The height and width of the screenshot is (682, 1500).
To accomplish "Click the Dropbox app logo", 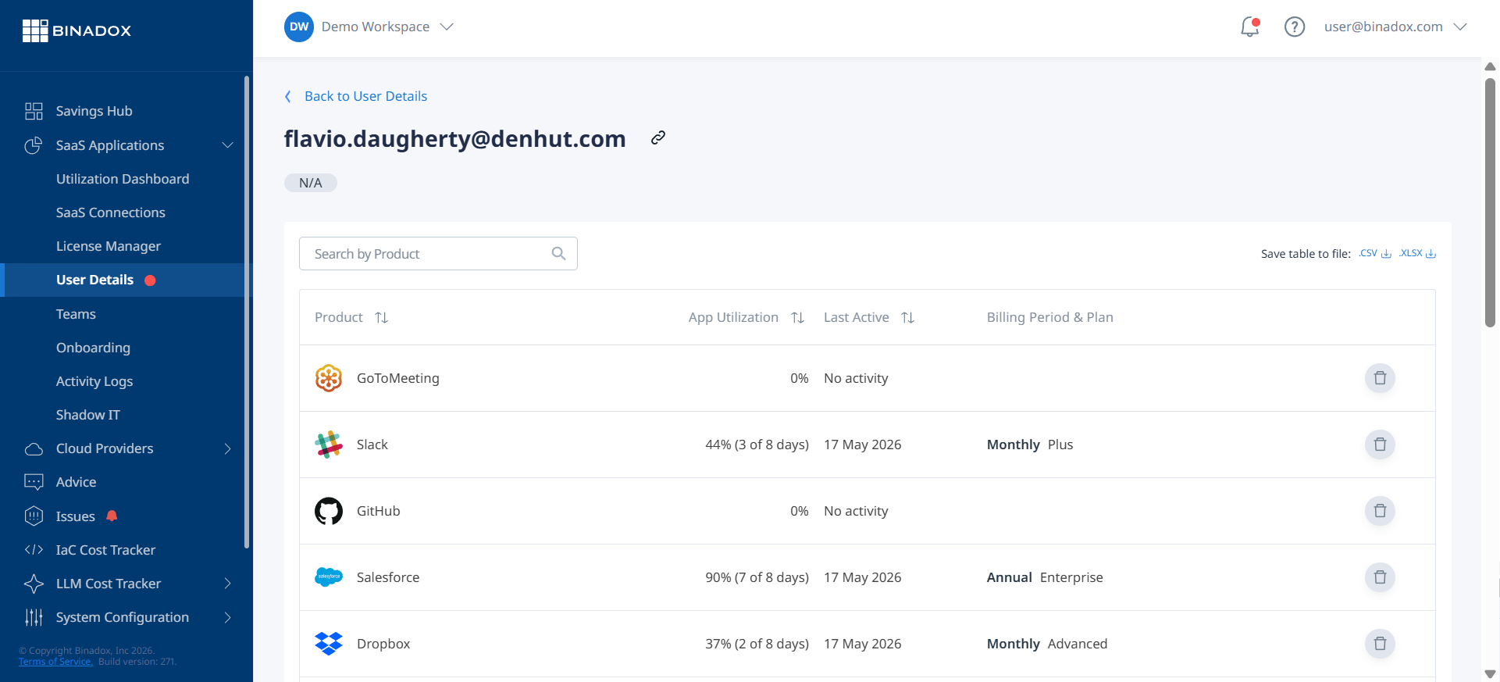I will click(329, 644).
